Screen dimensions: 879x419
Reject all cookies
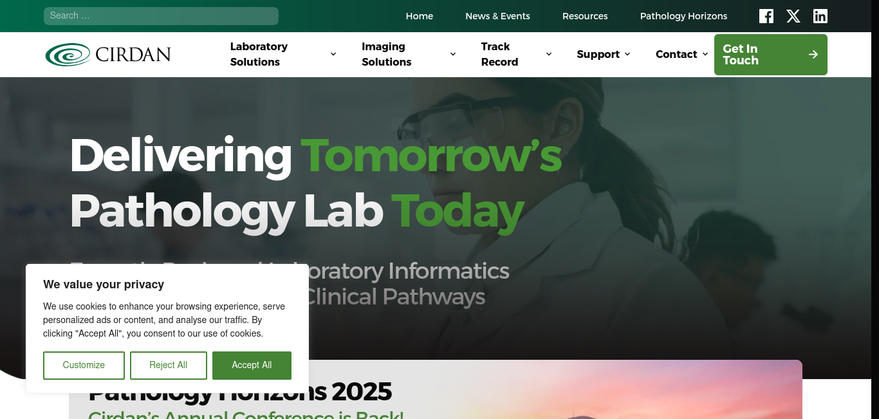pos(169,366)
